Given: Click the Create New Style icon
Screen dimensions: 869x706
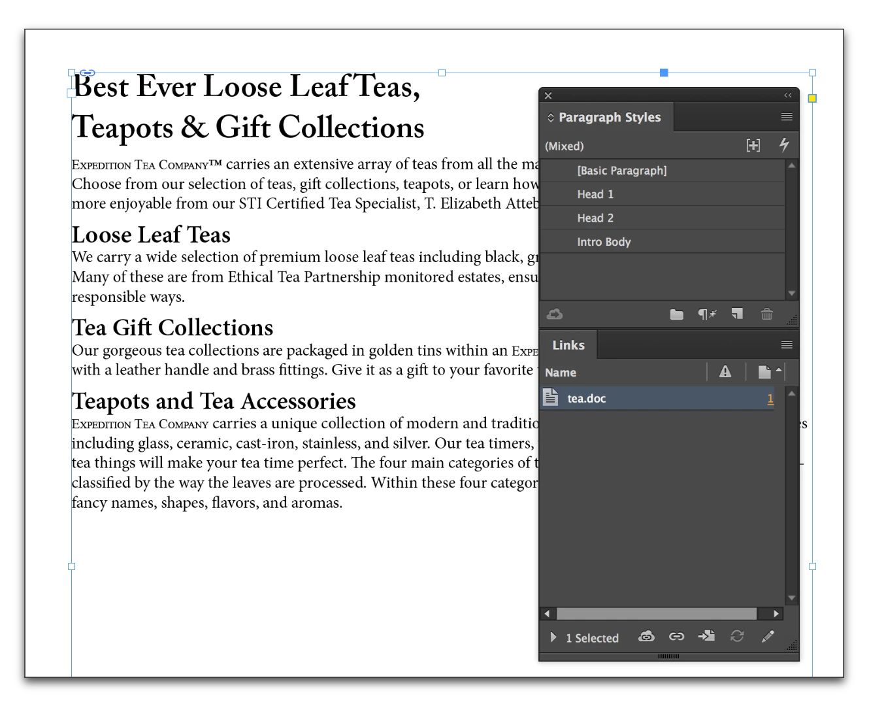Looking at the screenshot, I should tap(737, 314).
